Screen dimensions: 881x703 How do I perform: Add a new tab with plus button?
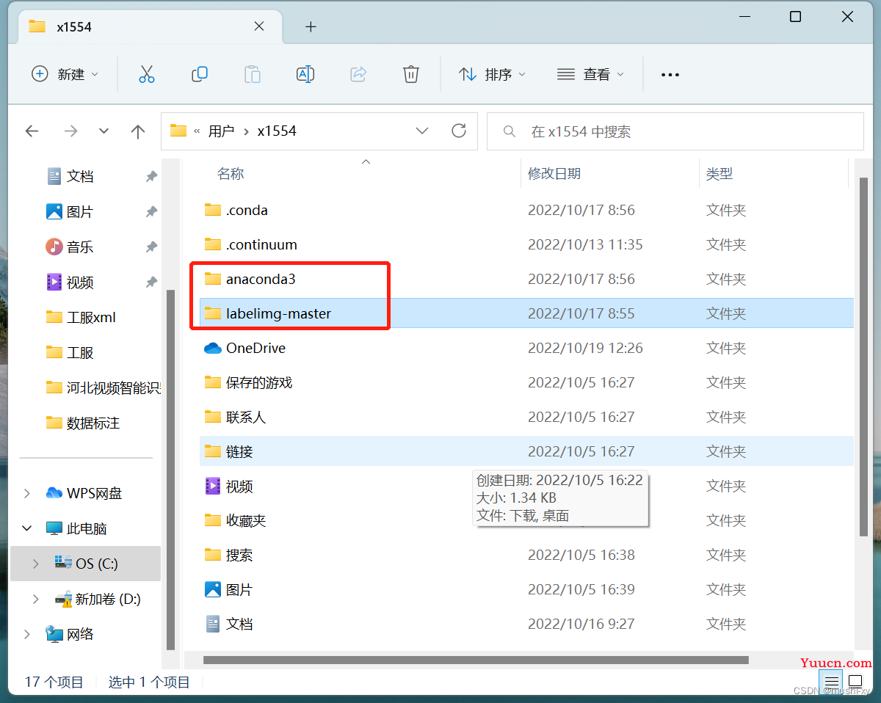point(311,27)
